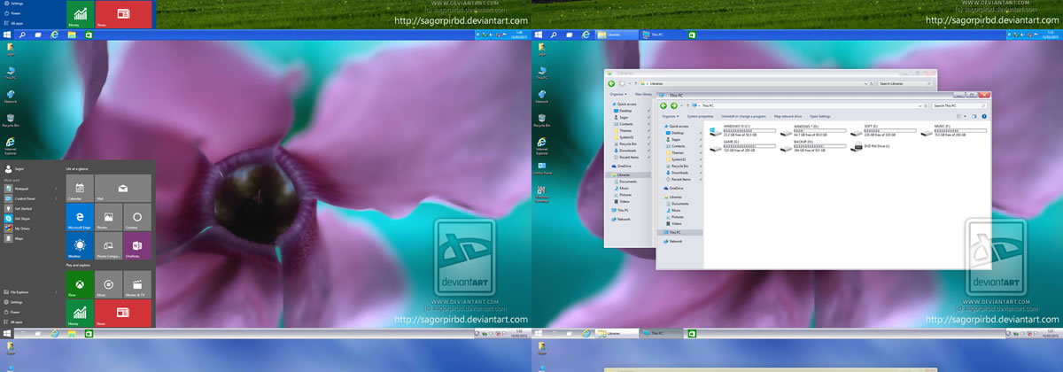This screenshot has height=372, width=1063.
Task: Expand File Explorer jump list arrow in Start menu
Action: pos(57,291)
